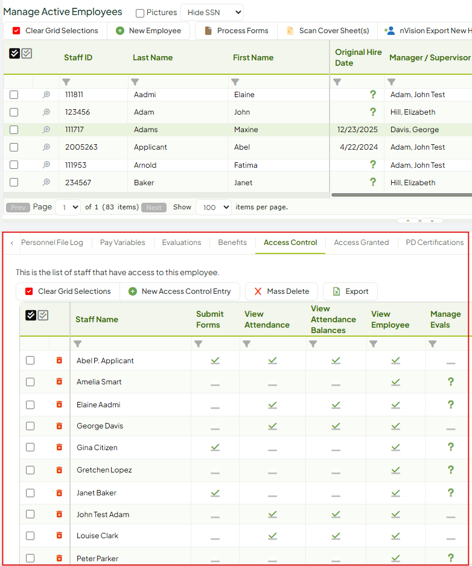
Task: Open the page number dropdown
Action: (68, 207)
